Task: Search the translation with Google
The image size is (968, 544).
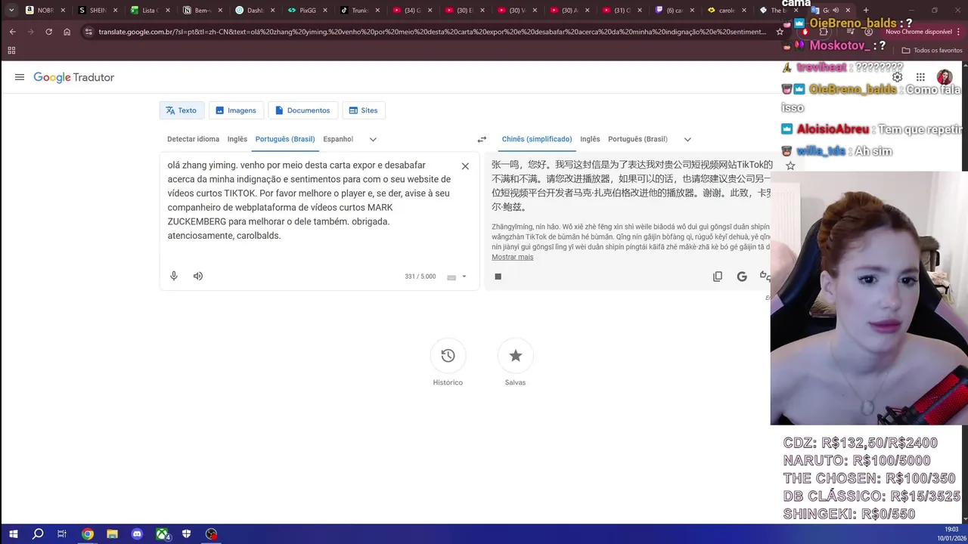Action: [x=742, y=277]
